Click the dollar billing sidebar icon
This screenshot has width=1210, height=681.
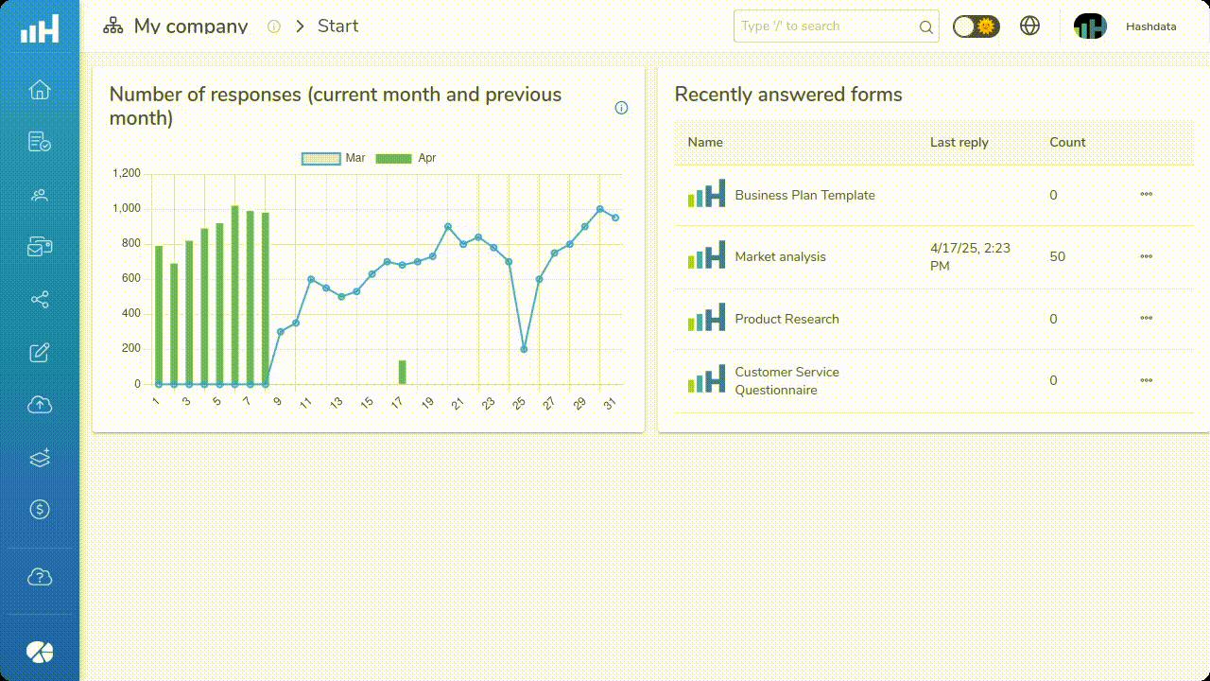pyautogui.click(x=40, y=510)
